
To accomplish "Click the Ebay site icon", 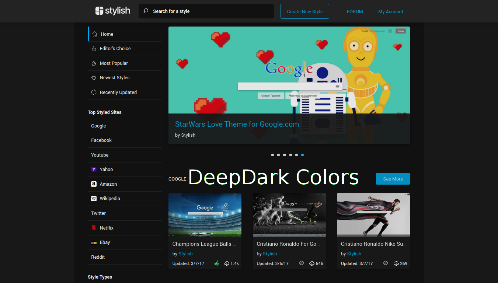I will pyautogui.click(x=94, y=242).
